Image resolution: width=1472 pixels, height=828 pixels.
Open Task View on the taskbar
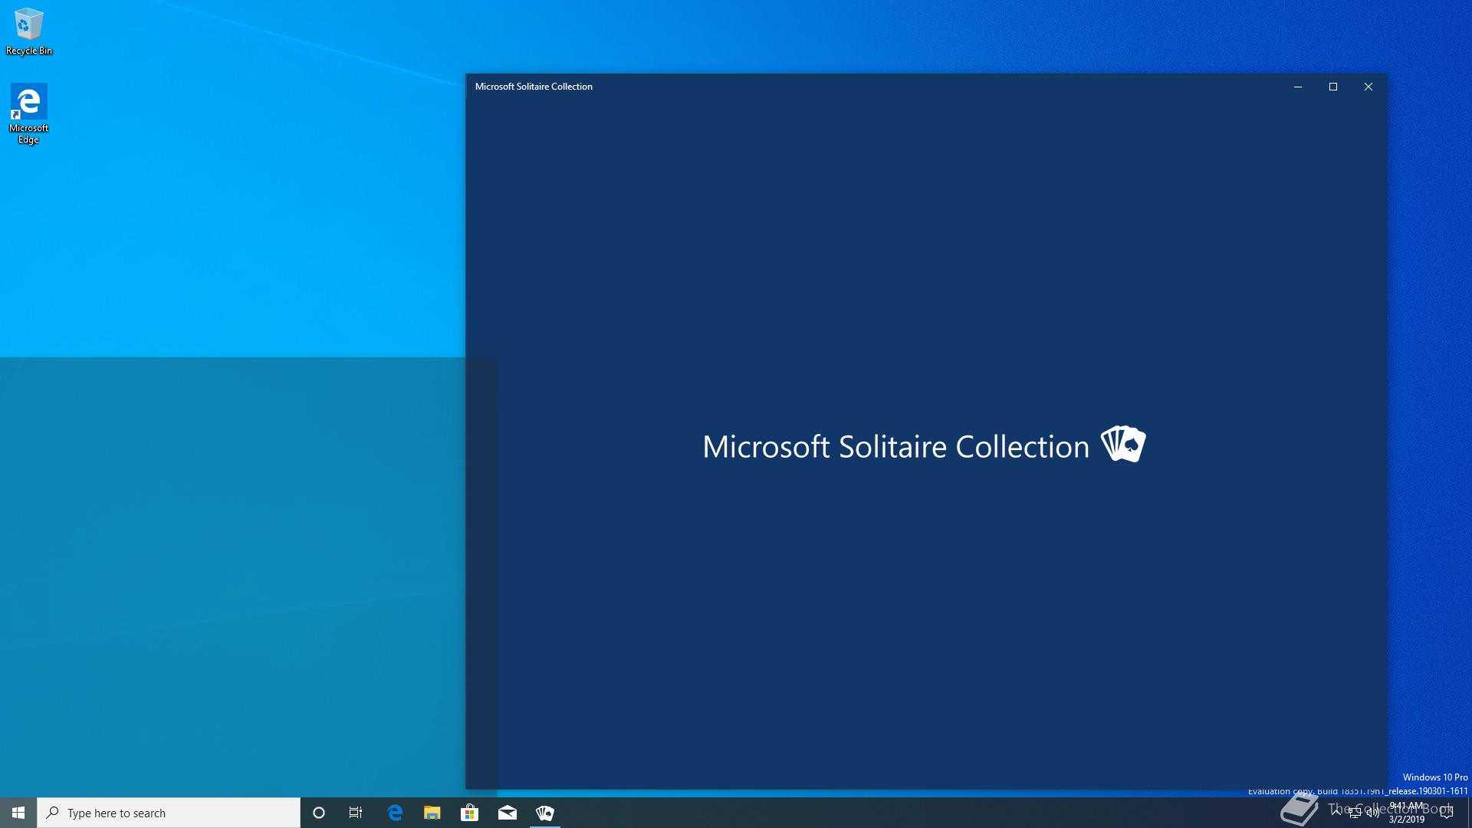(356, 813)
